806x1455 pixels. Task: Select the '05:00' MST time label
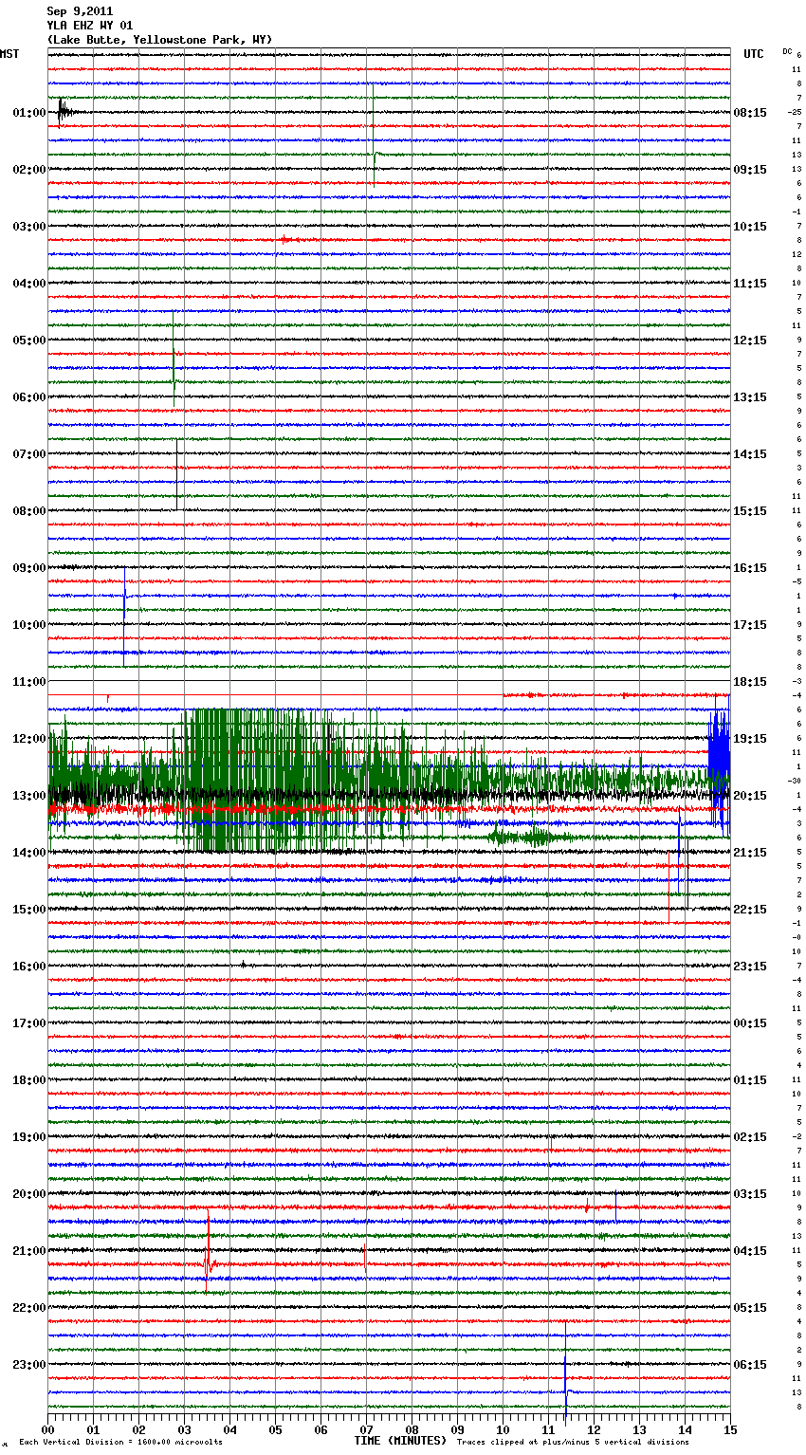[x=28, y=341]
